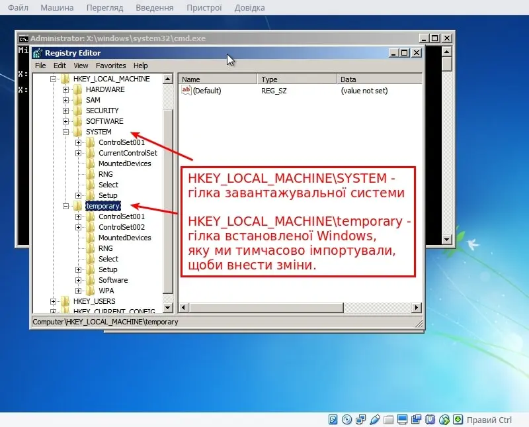
Task: Open the Favorites menu
Action: (110, 66)
